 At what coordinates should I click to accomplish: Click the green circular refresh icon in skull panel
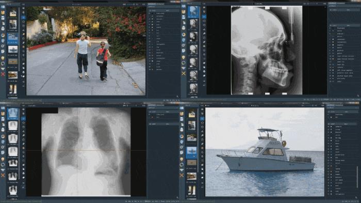coord(184,63)
